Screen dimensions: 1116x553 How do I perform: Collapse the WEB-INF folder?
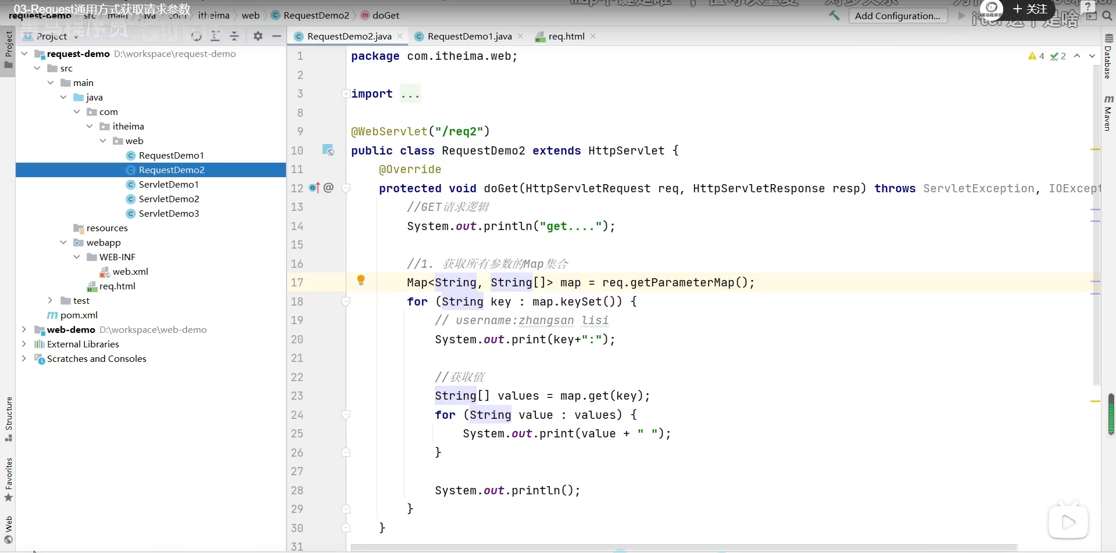tap(77, 257)
